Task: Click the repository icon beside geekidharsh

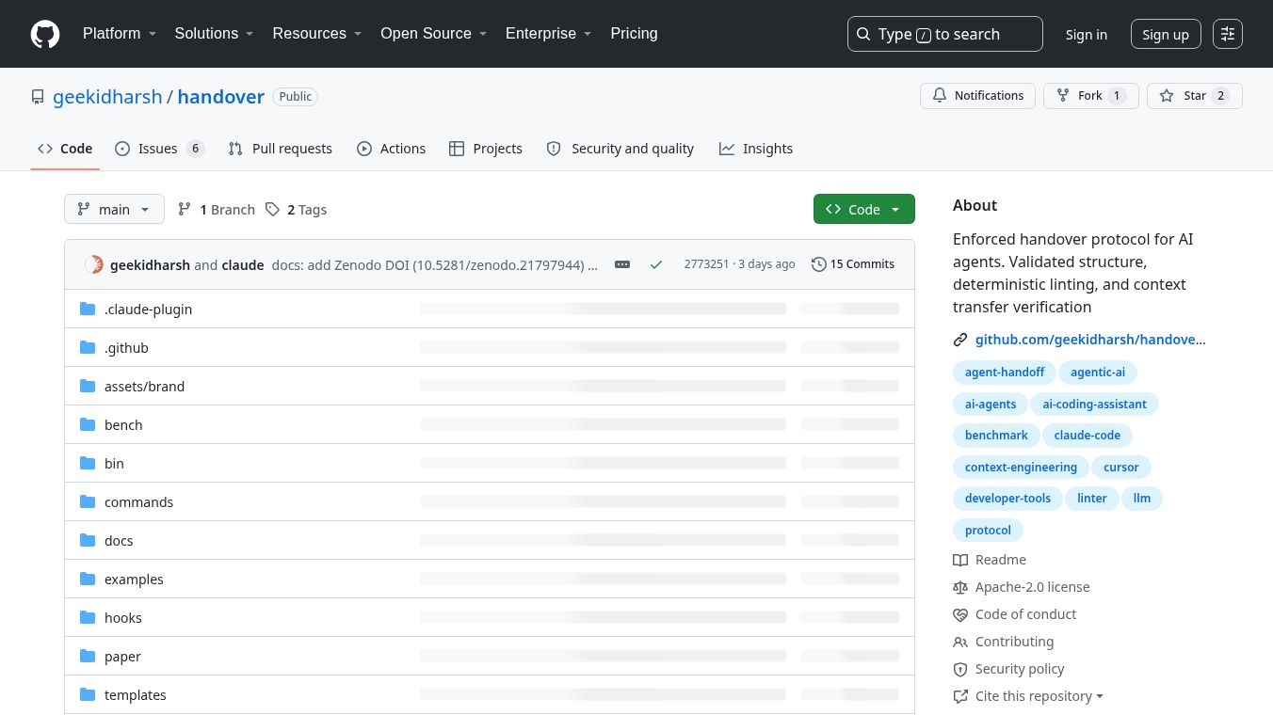Action: point(38,97)
